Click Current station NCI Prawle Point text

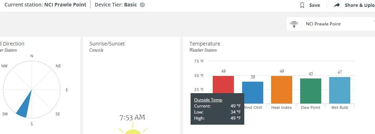[45, 5]
